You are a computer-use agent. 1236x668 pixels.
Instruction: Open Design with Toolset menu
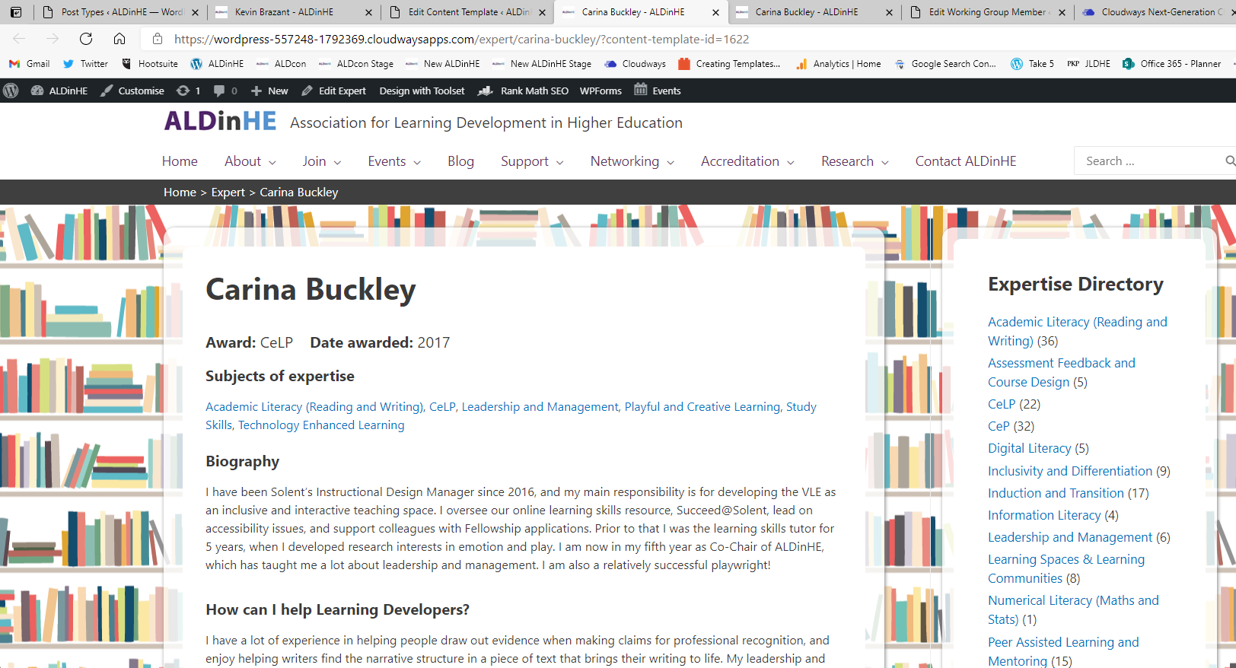click(422, 91)
